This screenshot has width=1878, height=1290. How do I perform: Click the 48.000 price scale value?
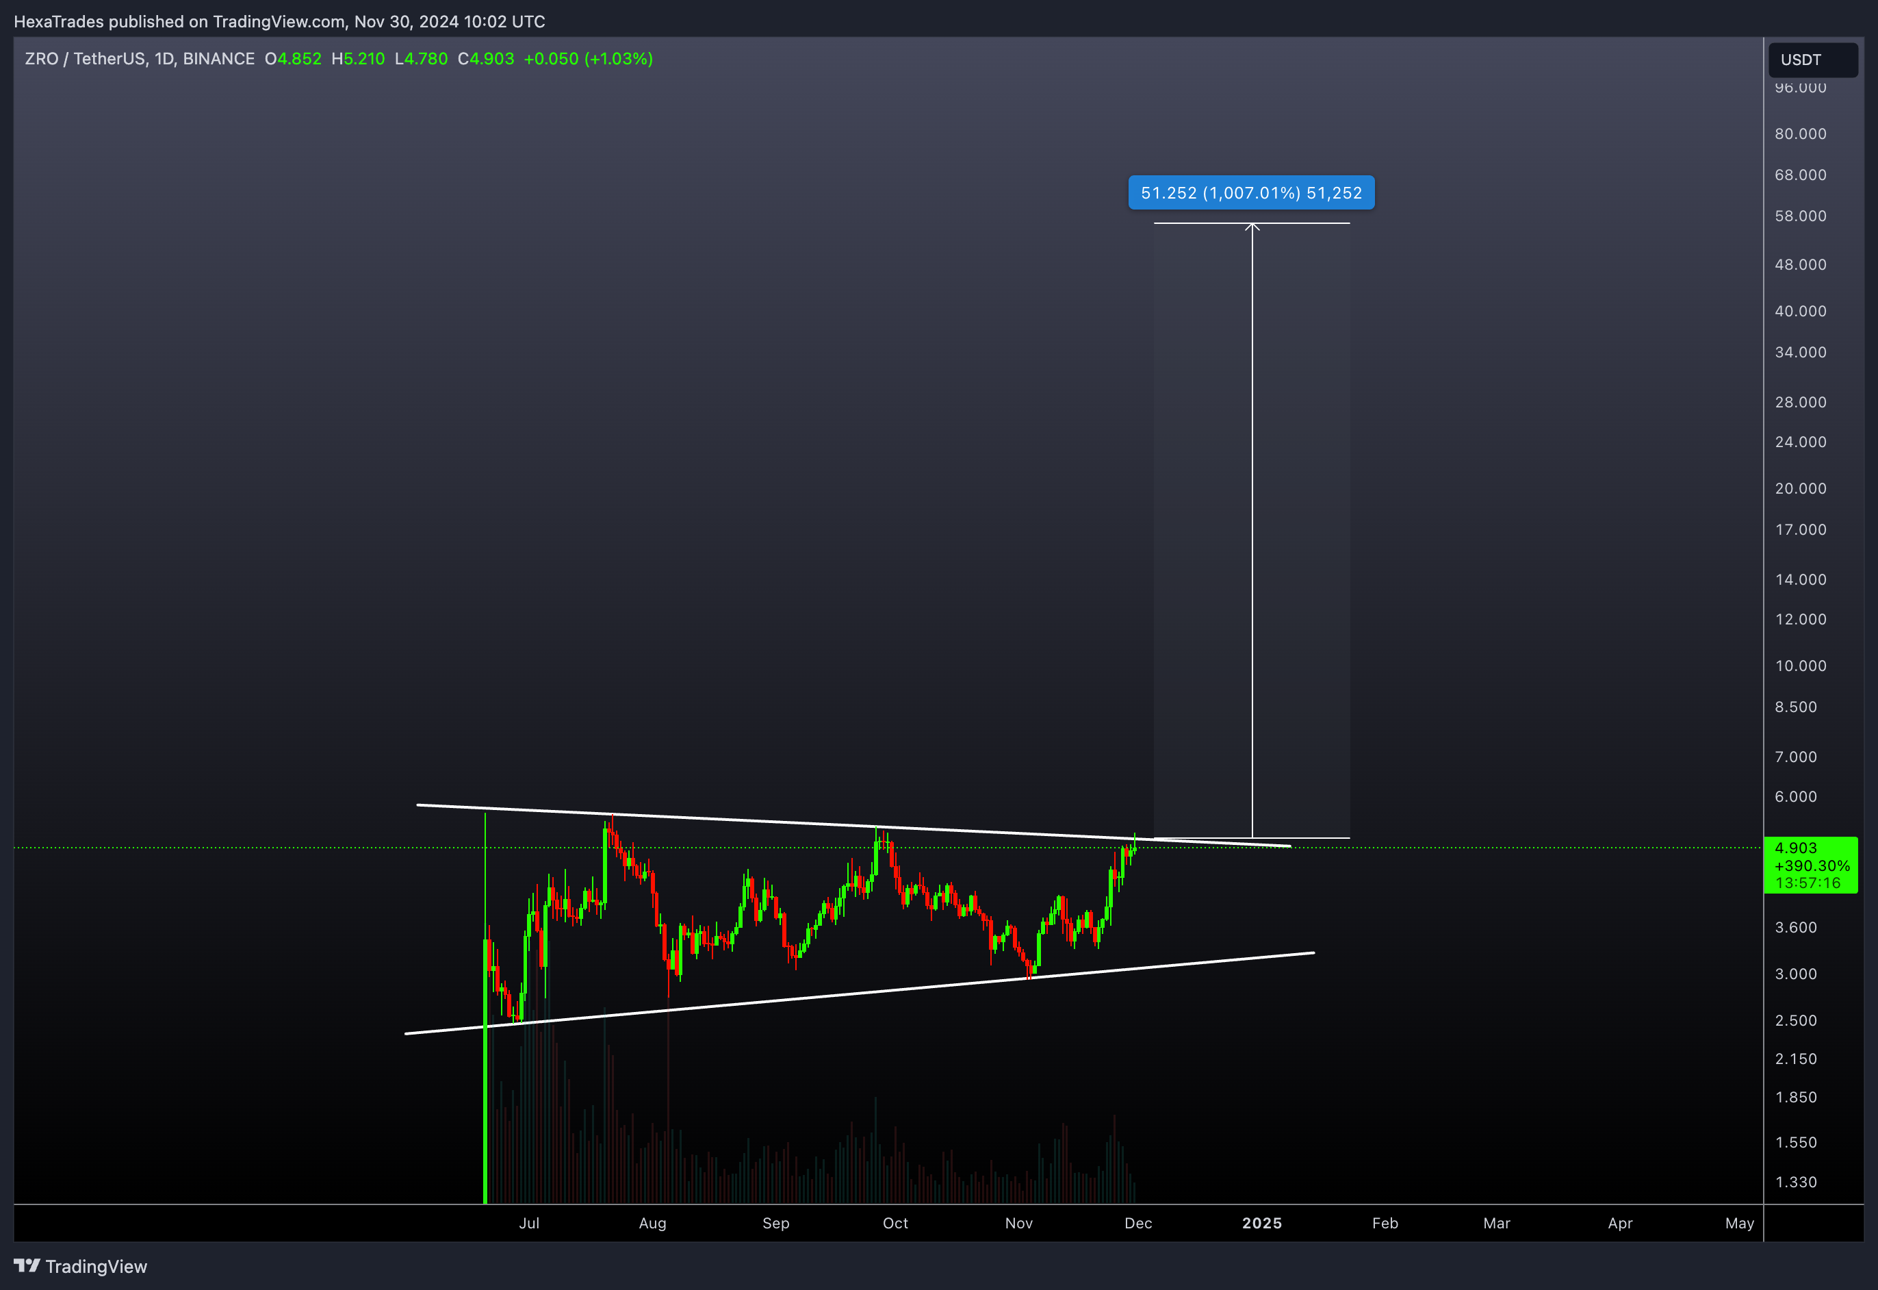coord(1801,264)
